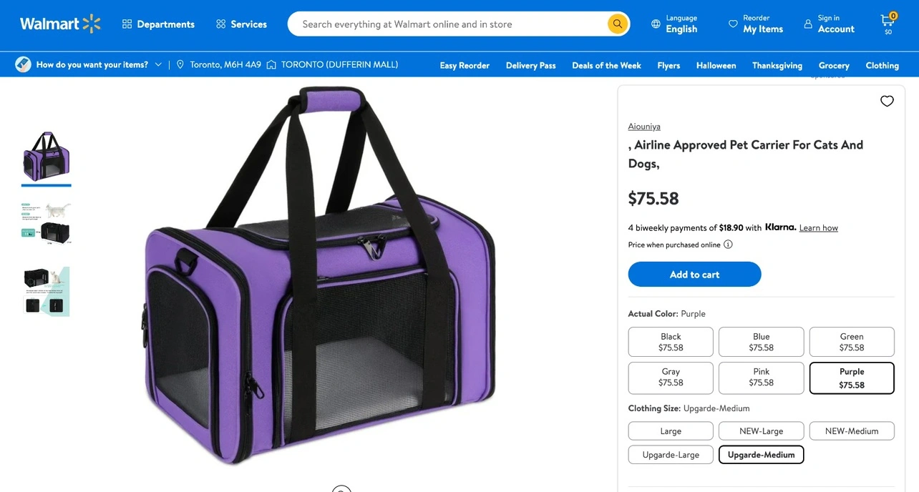Open the Klarna Learn how link

(818, 228)
